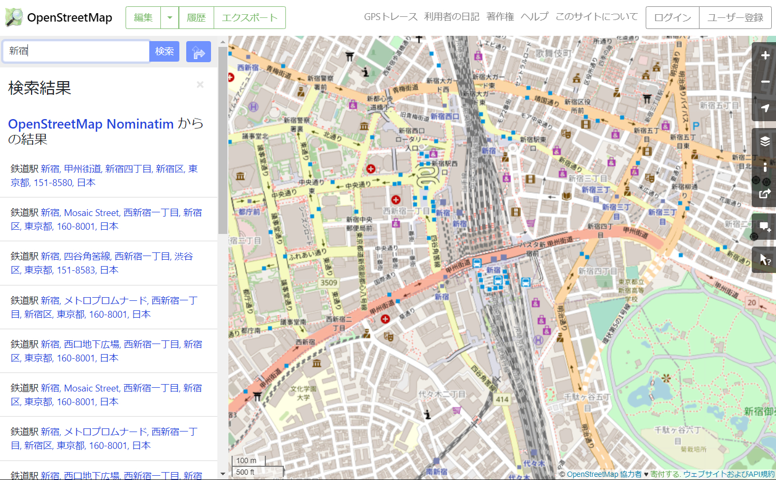Show my current location on map

[x=765, y=108]
